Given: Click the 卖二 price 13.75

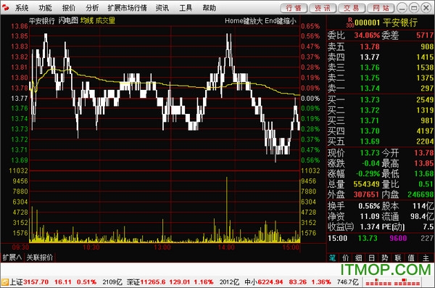Looking at the screenshot, I should 370,78.
